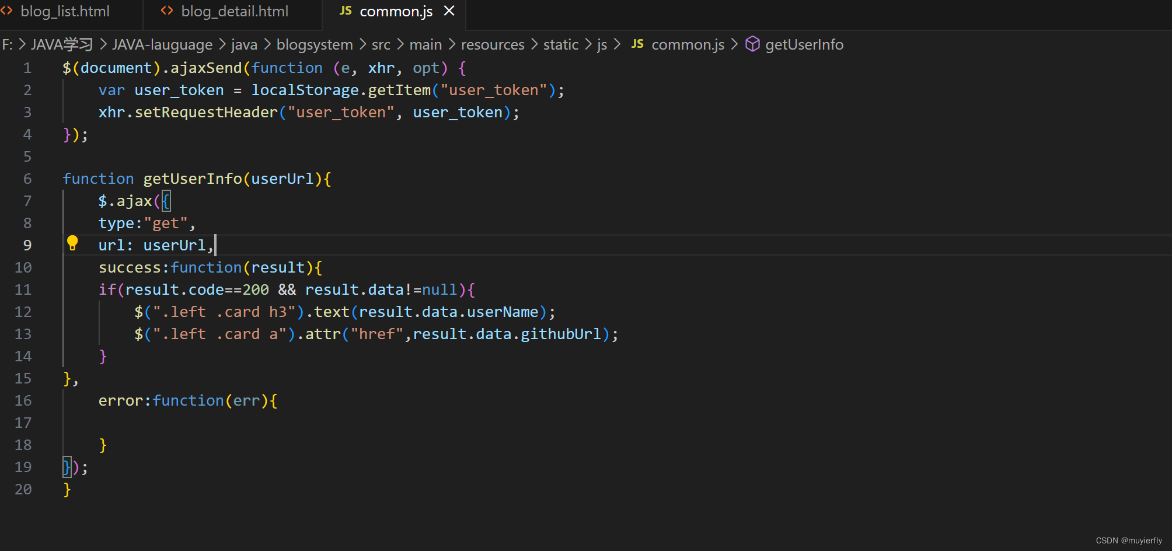Click "$.ajax" on line 7
The image size is (1172, 551).
point(125,201)
